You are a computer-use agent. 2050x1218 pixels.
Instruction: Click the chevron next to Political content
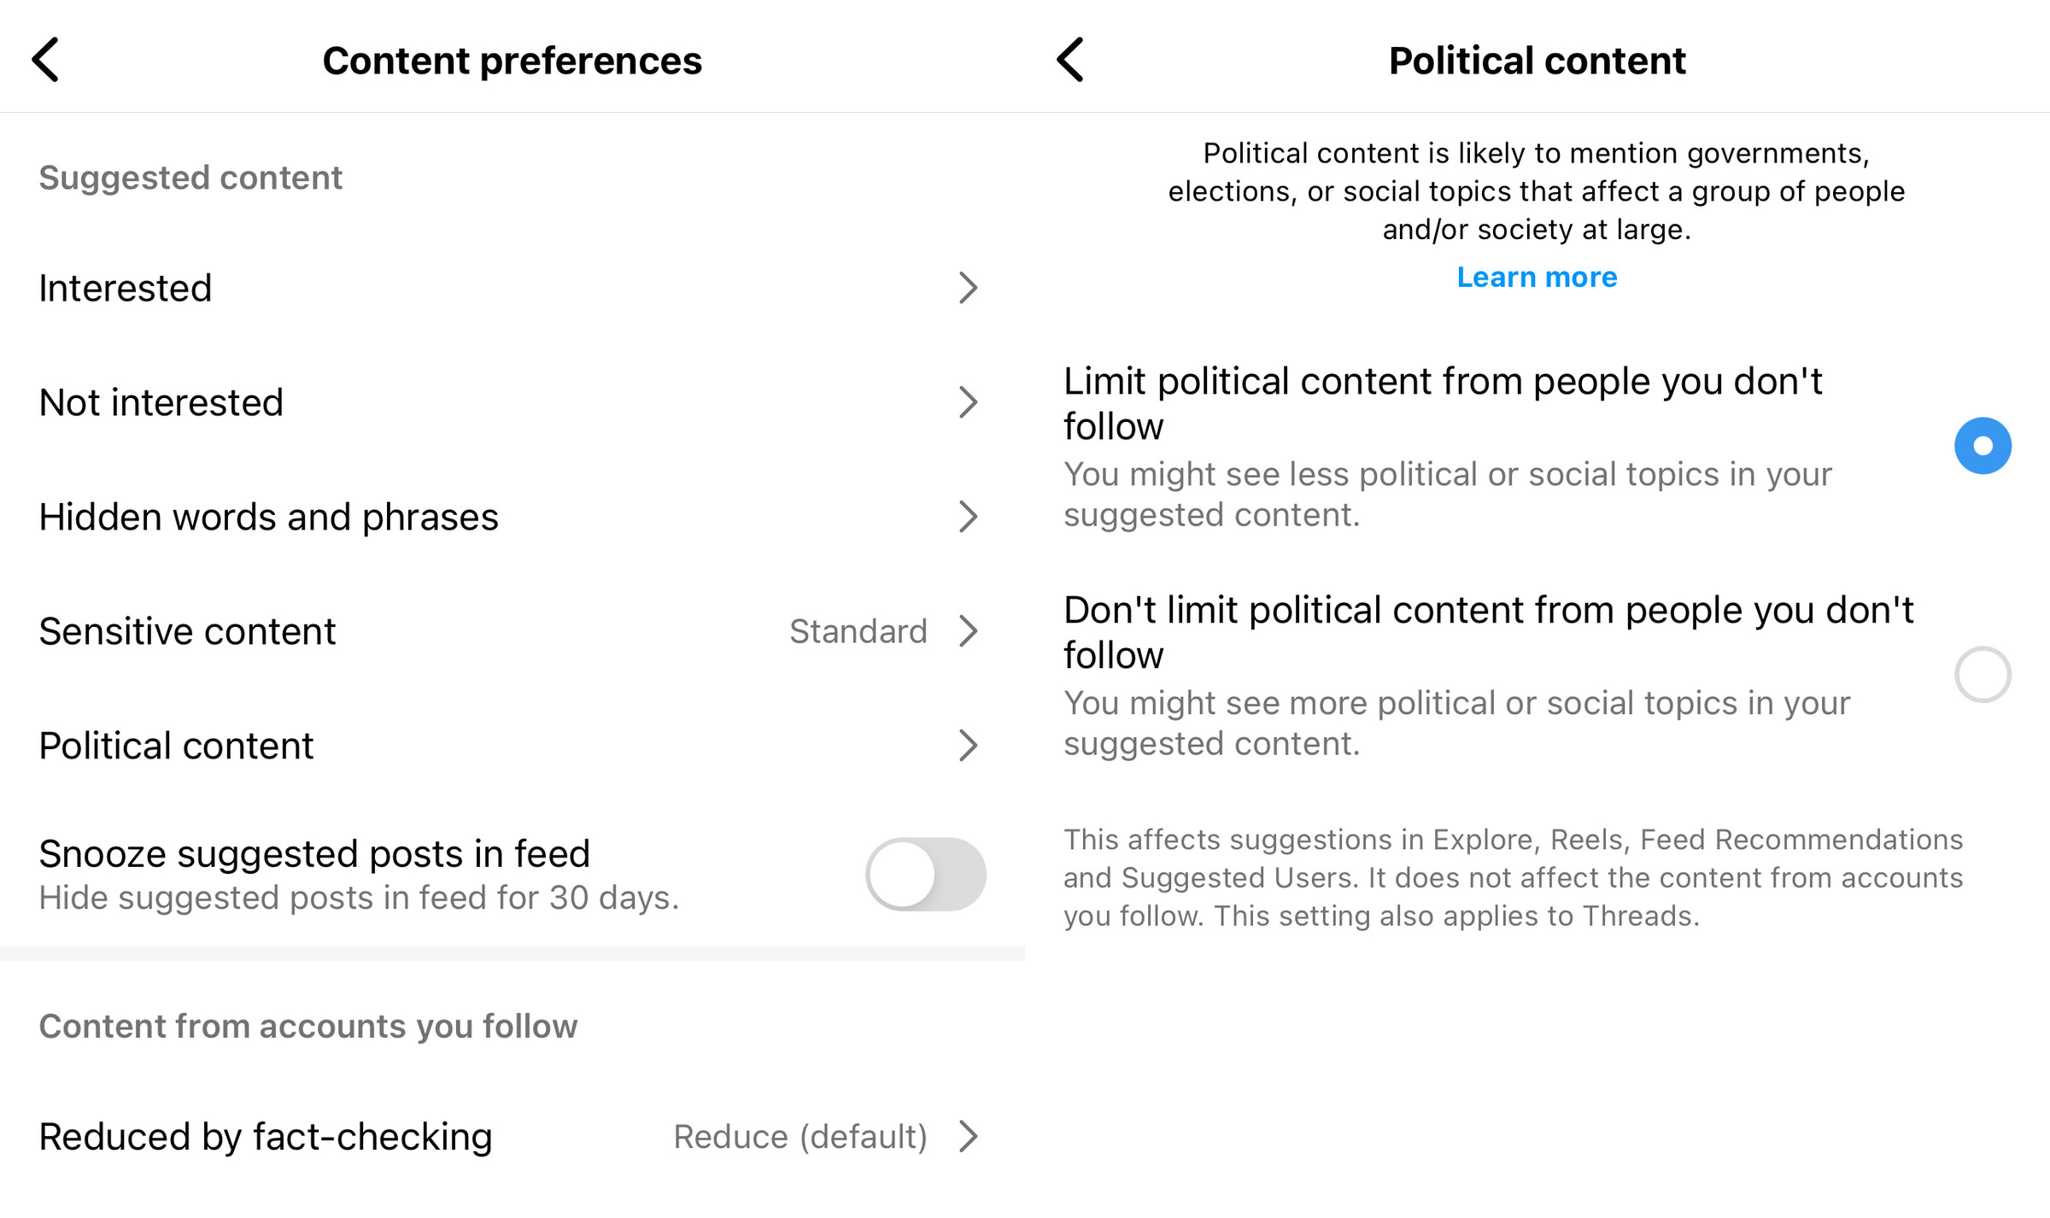[x=969, y=746]
